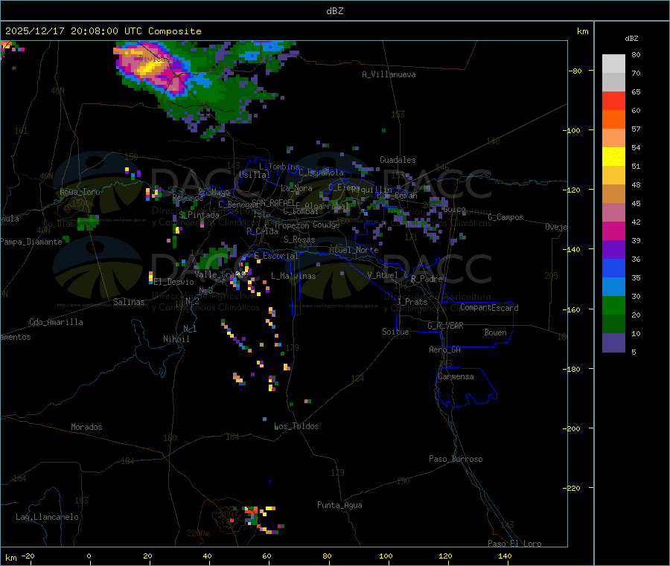Click the CompartEscard label
This screenshot has height=566, width=670.
(x=489, y=308)
